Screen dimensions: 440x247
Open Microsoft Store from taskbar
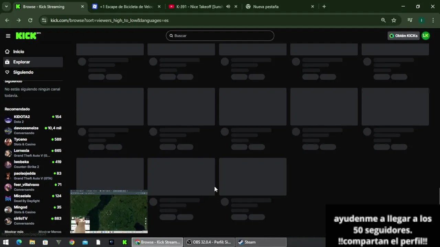tap(45, 242)
